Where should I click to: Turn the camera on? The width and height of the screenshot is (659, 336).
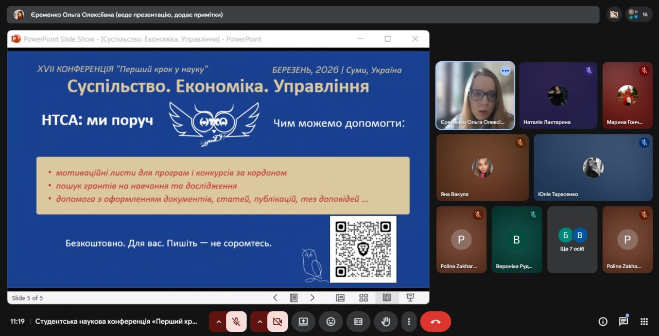point(278,322)
